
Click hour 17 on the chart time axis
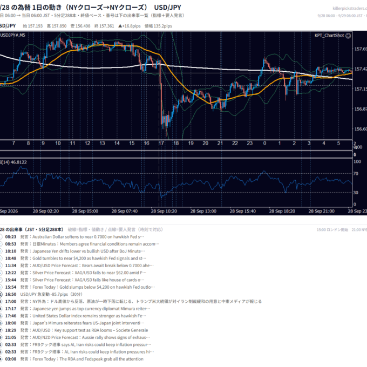[x=161, y=143]
